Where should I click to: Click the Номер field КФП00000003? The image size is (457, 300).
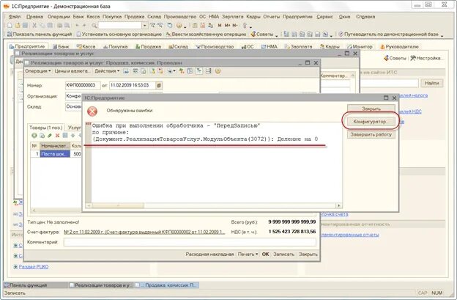tap(83, 85)
